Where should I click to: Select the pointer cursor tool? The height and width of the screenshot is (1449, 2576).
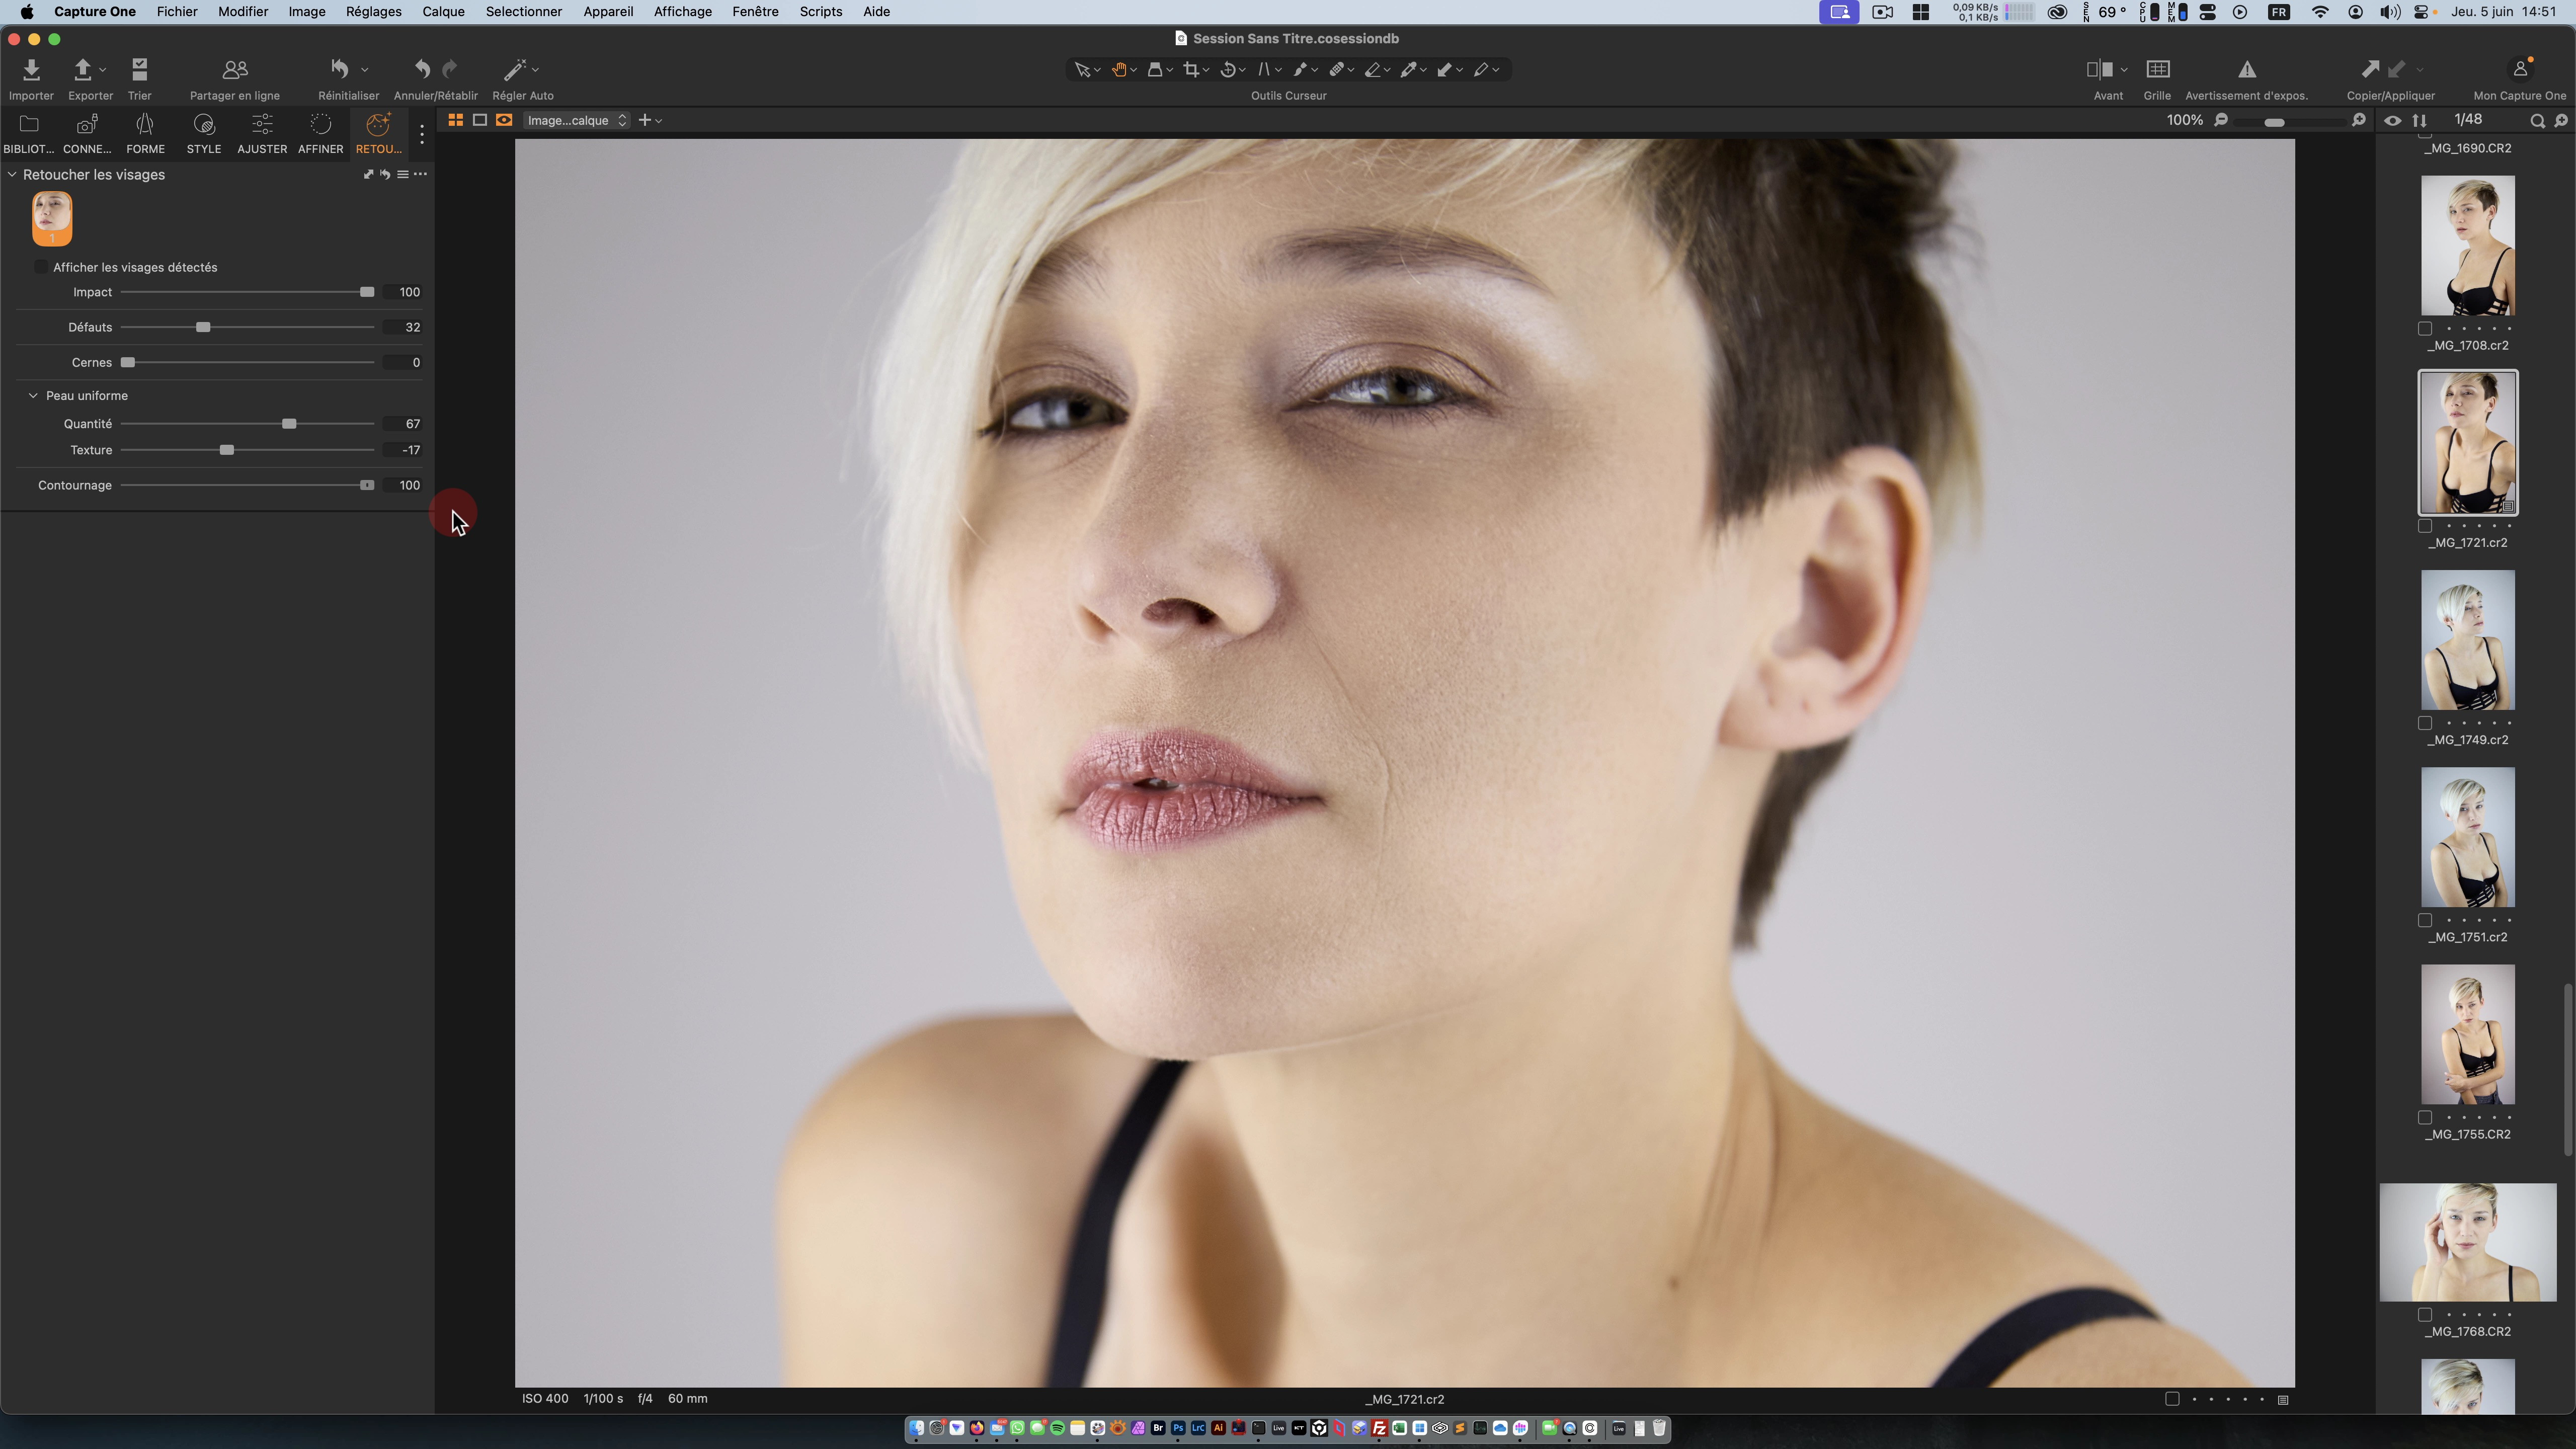point(1082,69)
